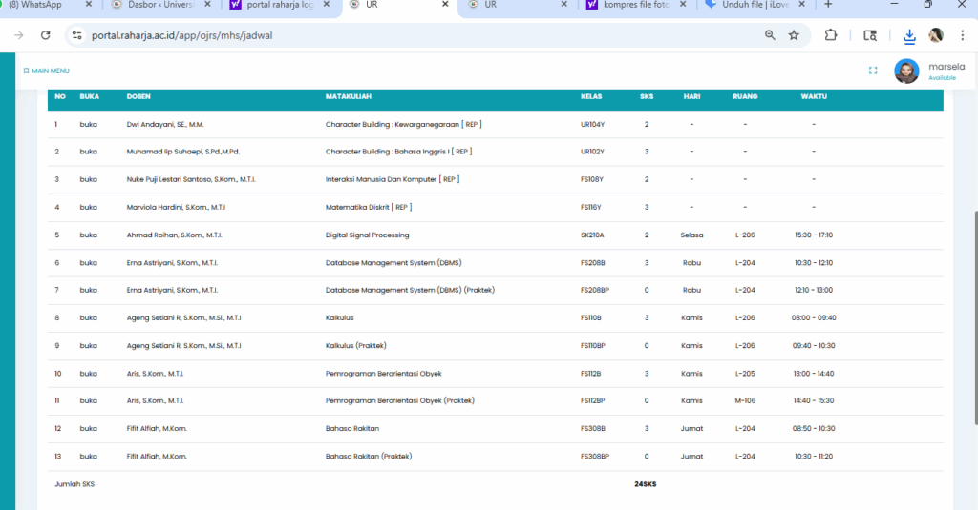Image resolution: width=978 pixels, height=510 pixels.
Task: Open the zoom magnifier icon in address bar
Action: [x=770, y=35]
